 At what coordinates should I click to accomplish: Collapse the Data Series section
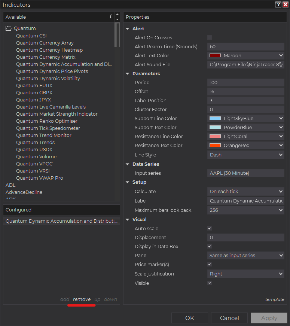pos(128,164)
